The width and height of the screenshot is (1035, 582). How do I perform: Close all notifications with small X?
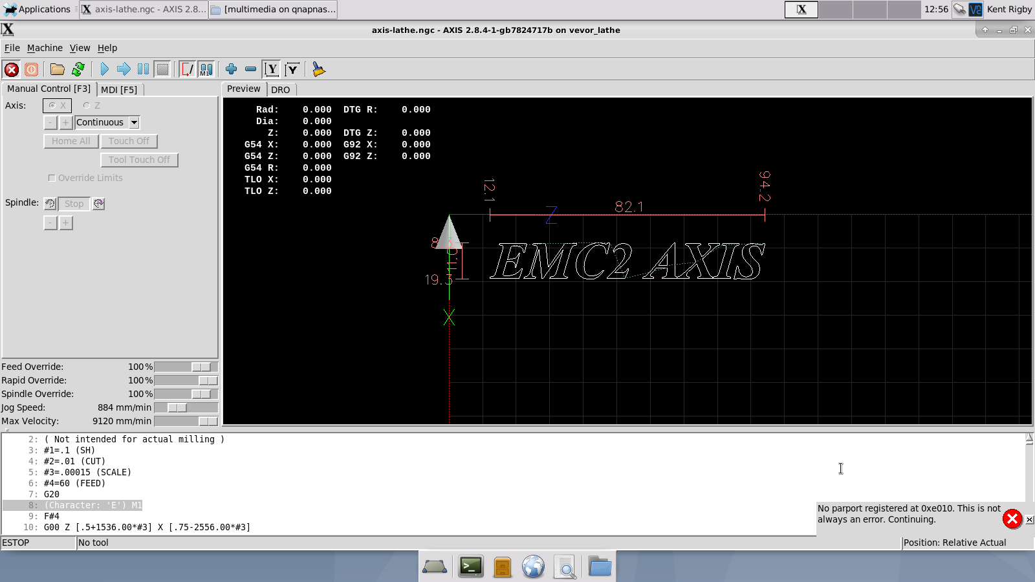click(x=1029, y=519)
